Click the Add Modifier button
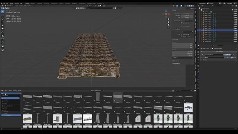238x134 pixels. click(x=219, y=52)
